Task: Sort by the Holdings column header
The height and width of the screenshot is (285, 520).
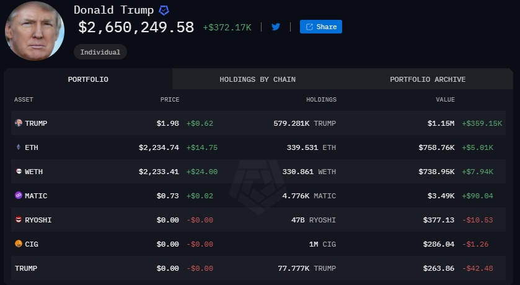Action: [x=321, y=100]
